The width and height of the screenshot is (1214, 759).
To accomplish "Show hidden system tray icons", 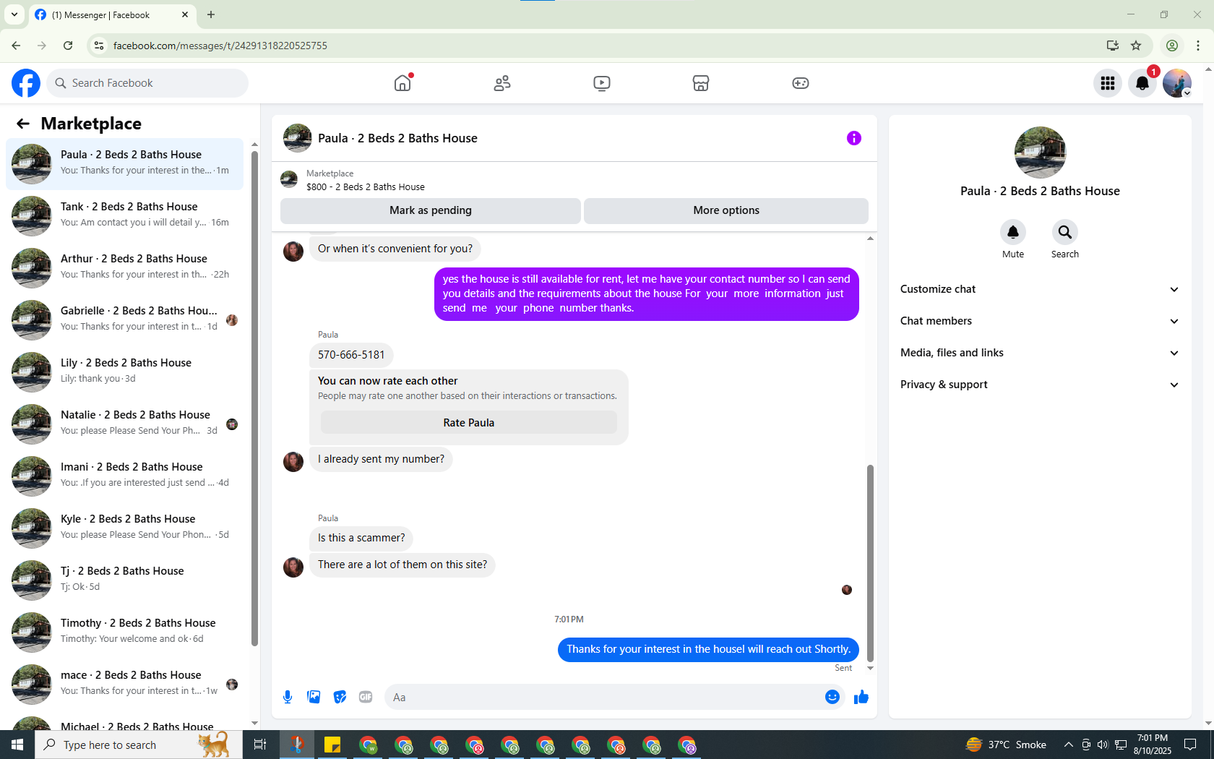I will [1068, 745].
